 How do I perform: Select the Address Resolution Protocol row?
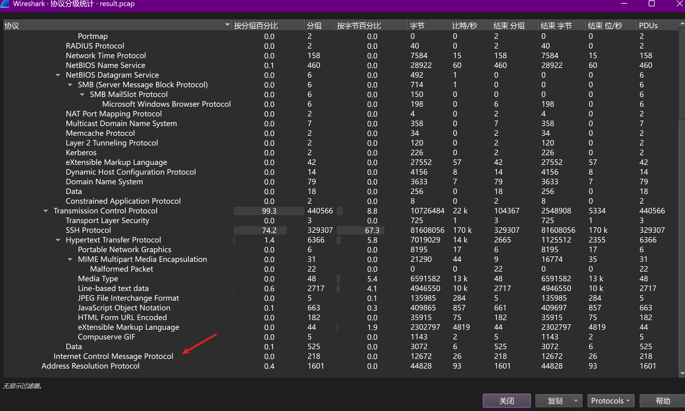coord(90,366)
